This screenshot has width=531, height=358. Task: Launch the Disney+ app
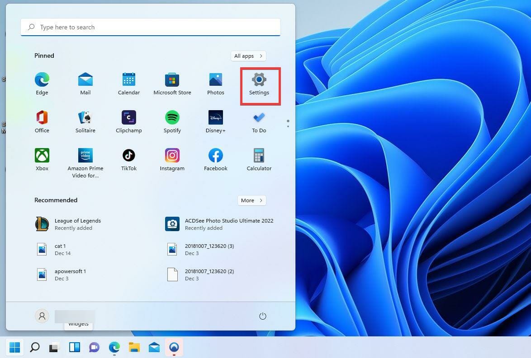point(216,122)
